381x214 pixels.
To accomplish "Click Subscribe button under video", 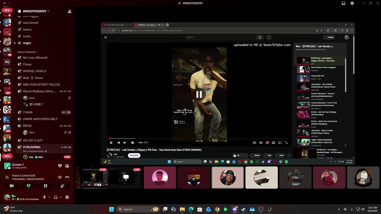I will [134, 155].
